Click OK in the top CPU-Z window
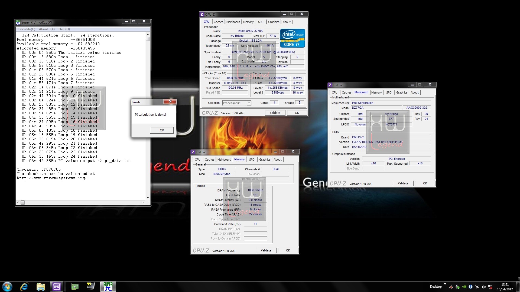The height and width of the screenshot is (292, 520). tap(297, 113)
